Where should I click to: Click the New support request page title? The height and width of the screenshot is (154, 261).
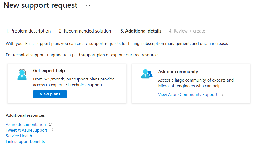[x=41, y=5]
